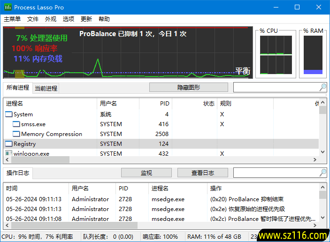Click the Registry process icon

pyautogui.click(x=8, y=144)
